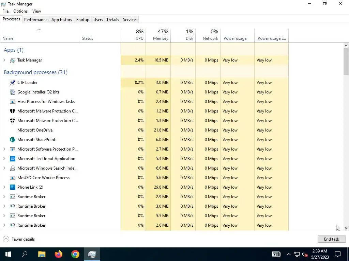The image size is (349, 261).
Task: Switch to the Services tab
Action: click(x=130, y=19)
